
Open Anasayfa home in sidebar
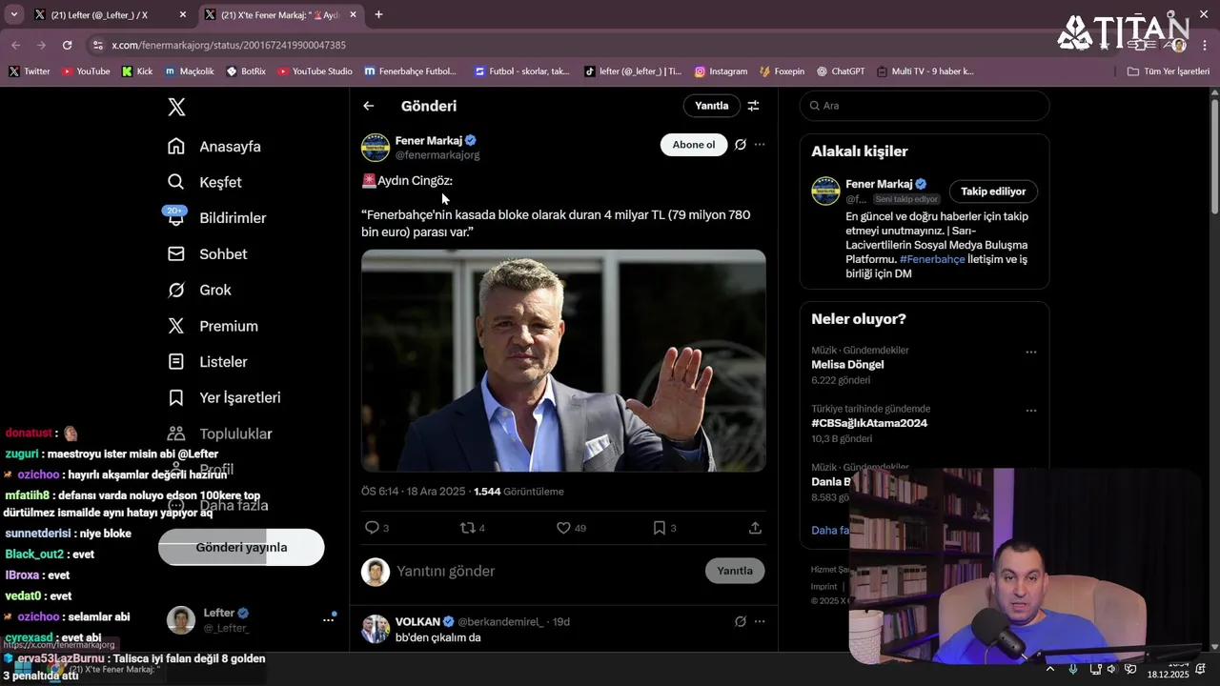pyautogui.click(x=214, y=147)
